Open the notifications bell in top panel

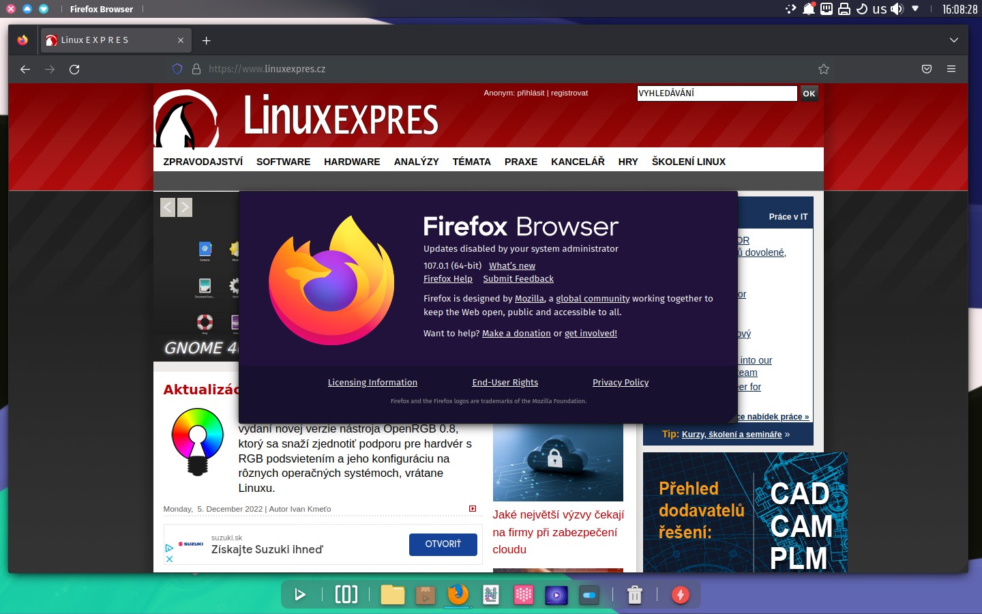click(809, 9)
